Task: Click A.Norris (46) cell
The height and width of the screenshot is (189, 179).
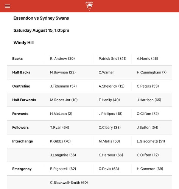Action: point(147,59)
